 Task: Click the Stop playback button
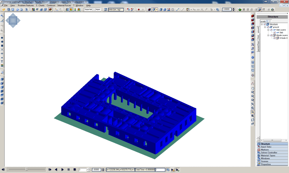coord(75,170)
